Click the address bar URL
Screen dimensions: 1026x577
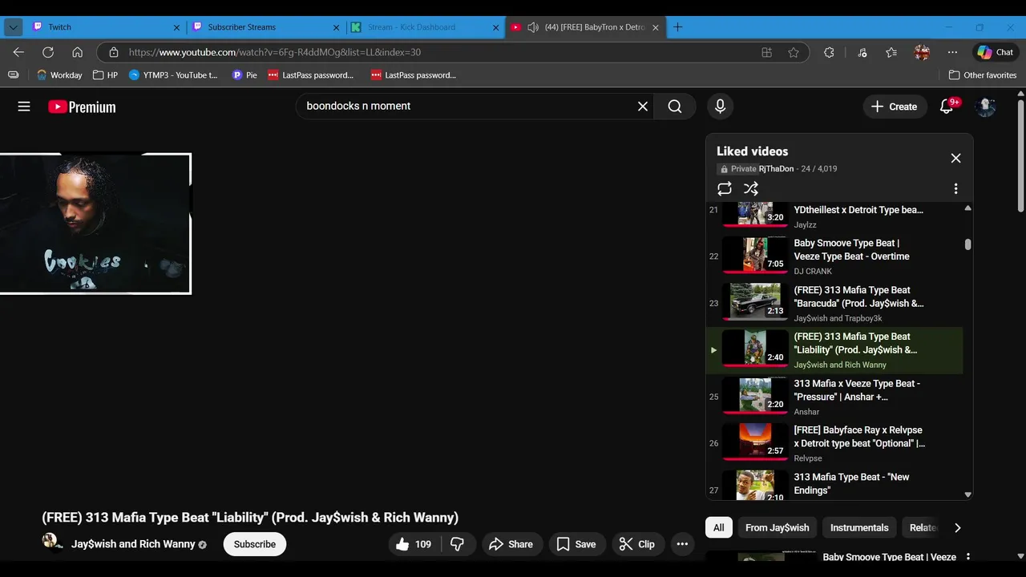pyautogui.click(x=275, y=52)
